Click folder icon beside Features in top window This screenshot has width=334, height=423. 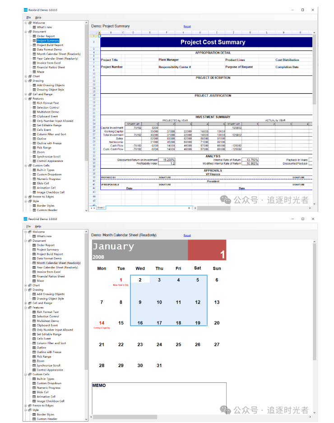[30, 98]
